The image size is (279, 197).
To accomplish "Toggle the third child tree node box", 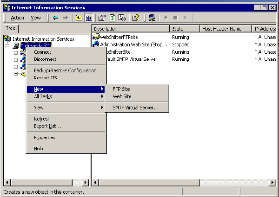I will [x=16, y=67].
